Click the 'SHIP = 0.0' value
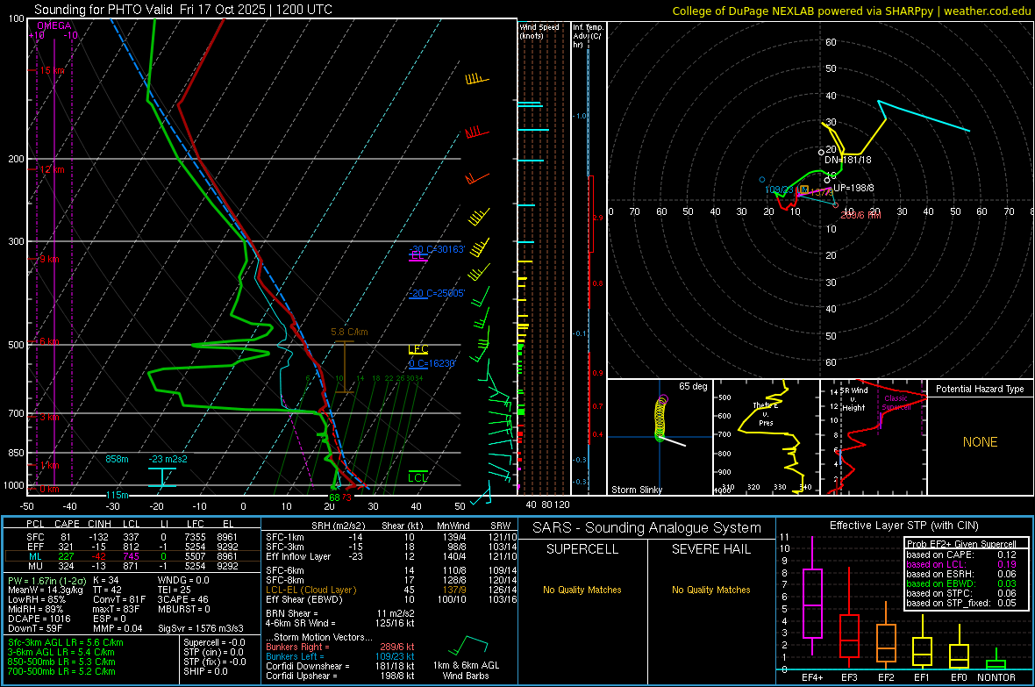The width and height of the screenshot is (1035, 687). pyautogui.click(x=205, y=671)
